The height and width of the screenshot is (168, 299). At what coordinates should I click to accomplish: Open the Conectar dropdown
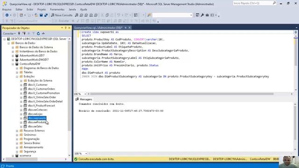(x=9, y=34)
